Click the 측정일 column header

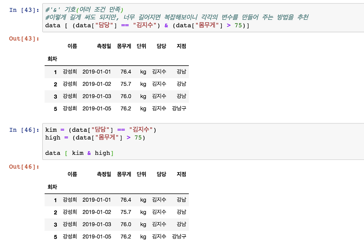[x=104, y=46]
